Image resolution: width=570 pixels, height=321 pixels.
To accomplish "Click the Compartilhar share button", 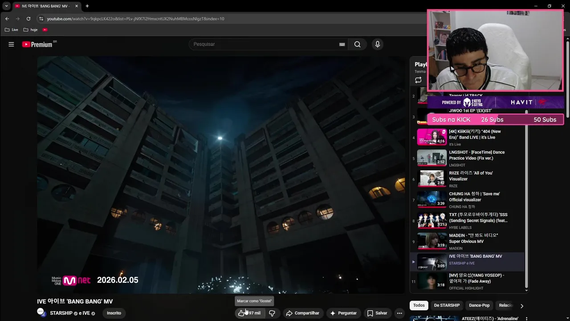I will pos(303,313).
